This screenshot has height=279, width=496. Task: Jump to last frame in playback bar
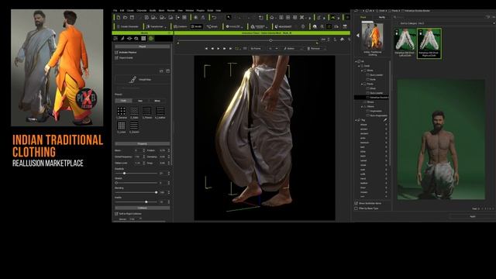230,48
